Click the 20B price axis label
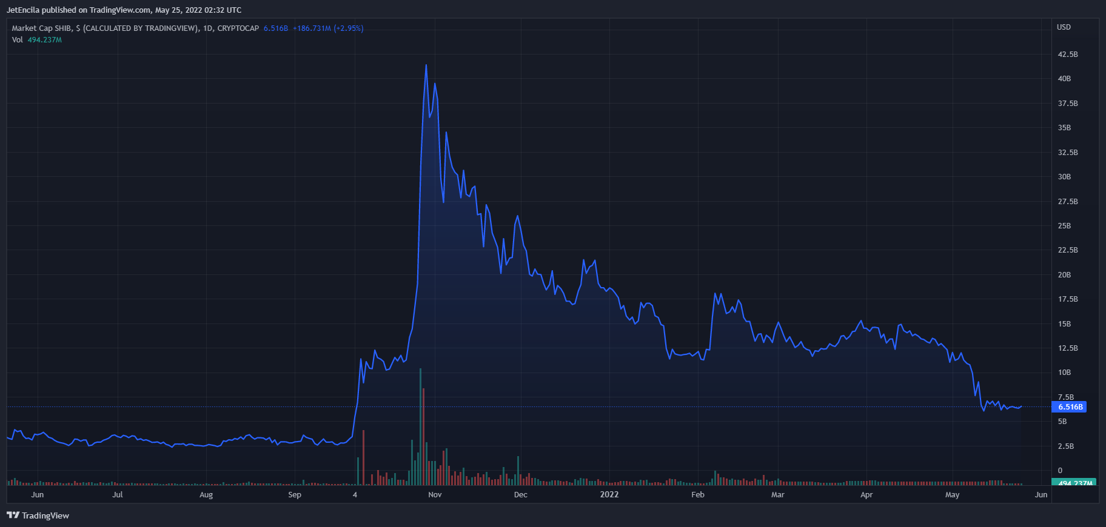This screenshot has width=1106, height=527. pos(1064,275)
